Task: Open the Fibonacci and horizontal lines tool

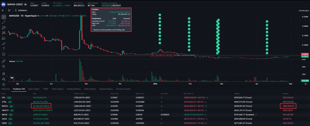Action: [x=4, y=28]
